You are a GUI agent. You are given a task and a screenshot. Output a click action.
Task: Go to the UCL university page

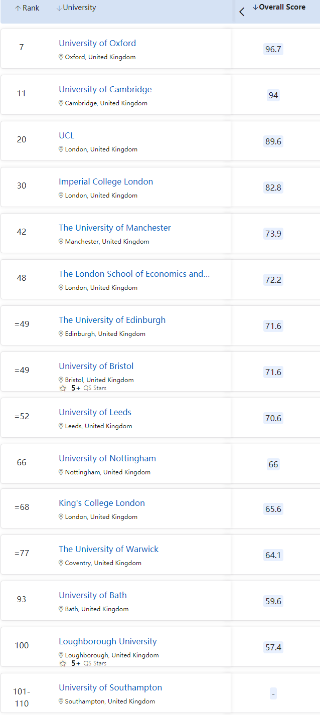point(66,135)
